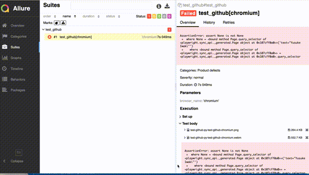Viewport: 309px width, 175px height.
Task: Switch to the Overview tab
Action: (188, 23)
